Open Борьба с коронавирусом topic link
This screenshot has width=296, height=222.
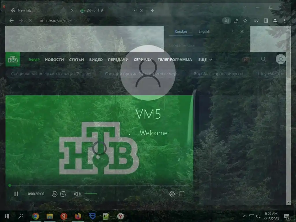coord(219,74)
